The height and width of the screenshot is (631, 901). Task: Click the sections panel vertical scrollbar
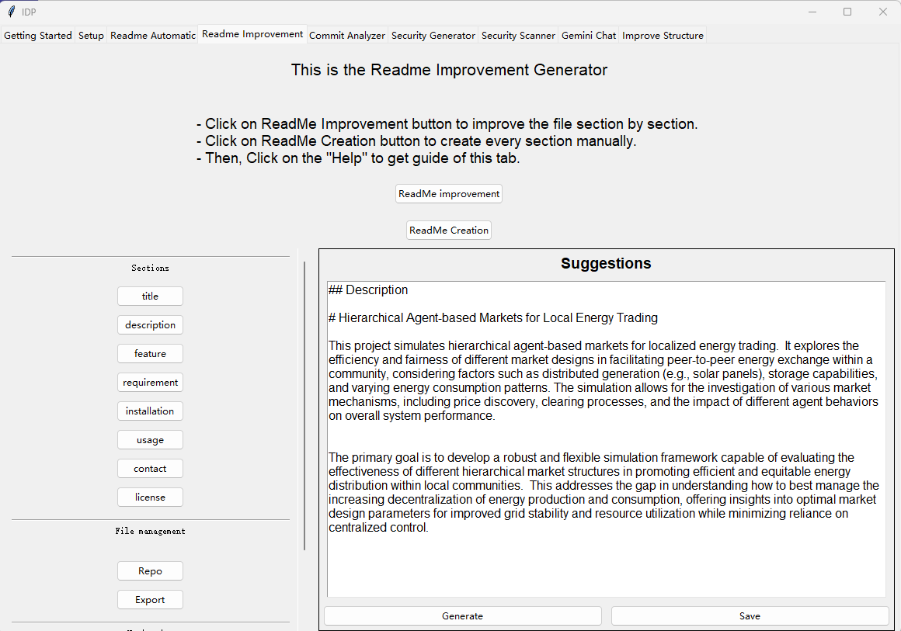tap(304, 405)
